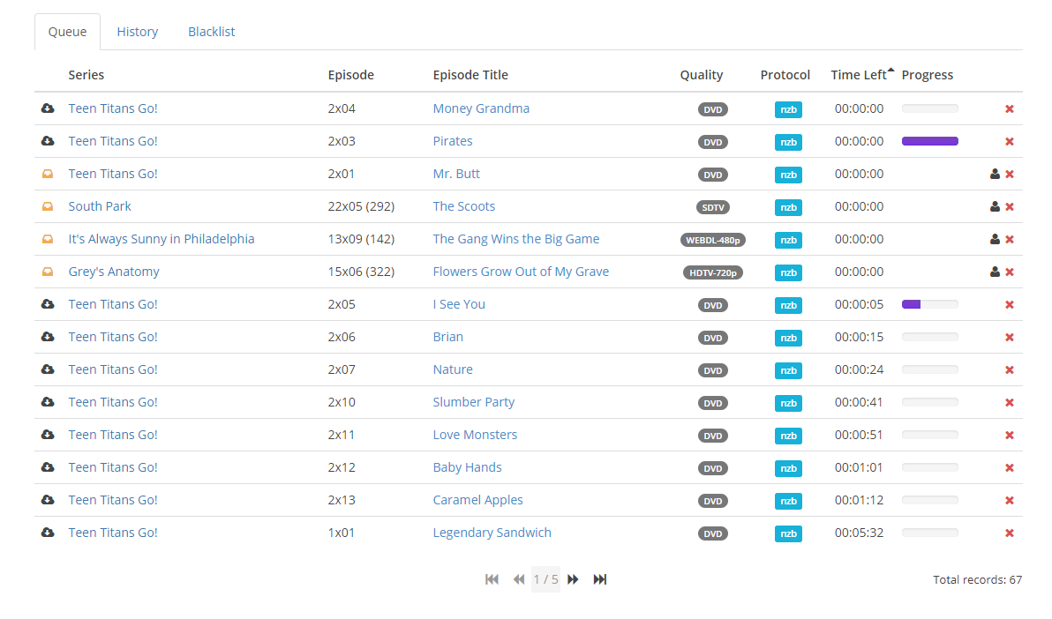Jump to the last page using skip icon

click(x=600, y=579)
